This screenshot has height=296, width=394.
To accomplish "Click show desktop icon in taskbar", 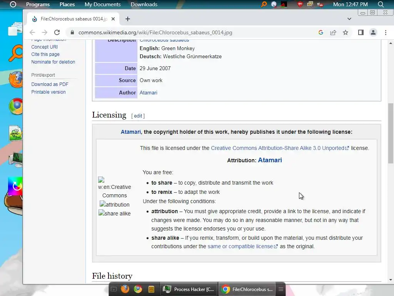I will [x=114, y=289].
